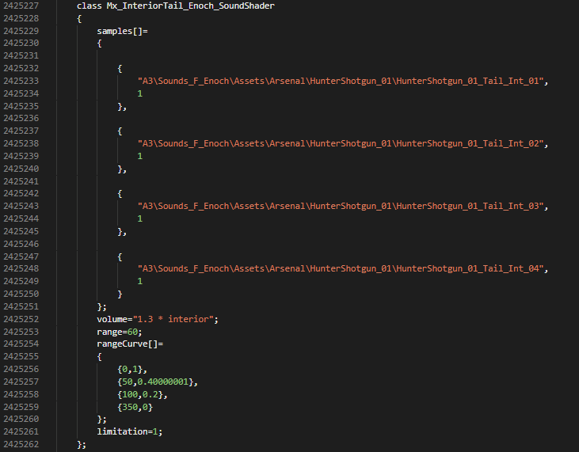
Task: Select line number 2425253
Action: (x=21, y=332)
